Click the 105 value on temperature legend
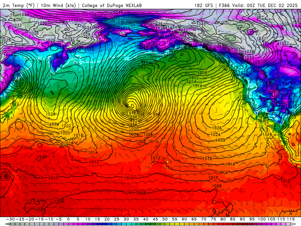301x226 pixels. pyautogui.click(x=271, y=219)
